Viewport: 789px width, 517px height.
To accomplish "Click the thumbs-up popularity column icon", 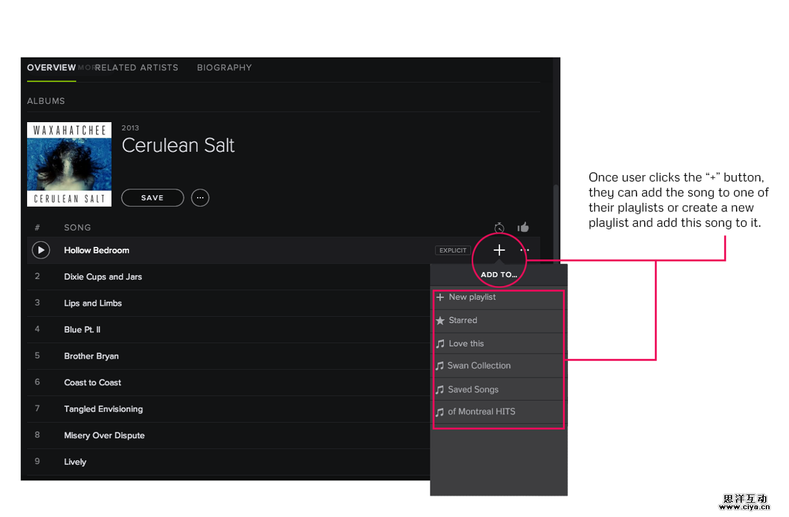I will click(523, 227).
